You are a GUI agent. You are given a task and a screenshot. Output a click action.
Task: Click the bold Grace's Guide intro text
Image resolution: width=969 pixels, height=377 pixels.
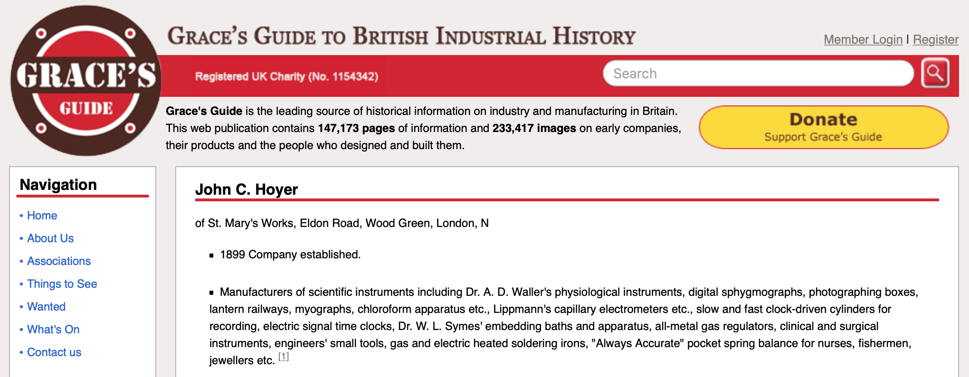pos(204,111)
